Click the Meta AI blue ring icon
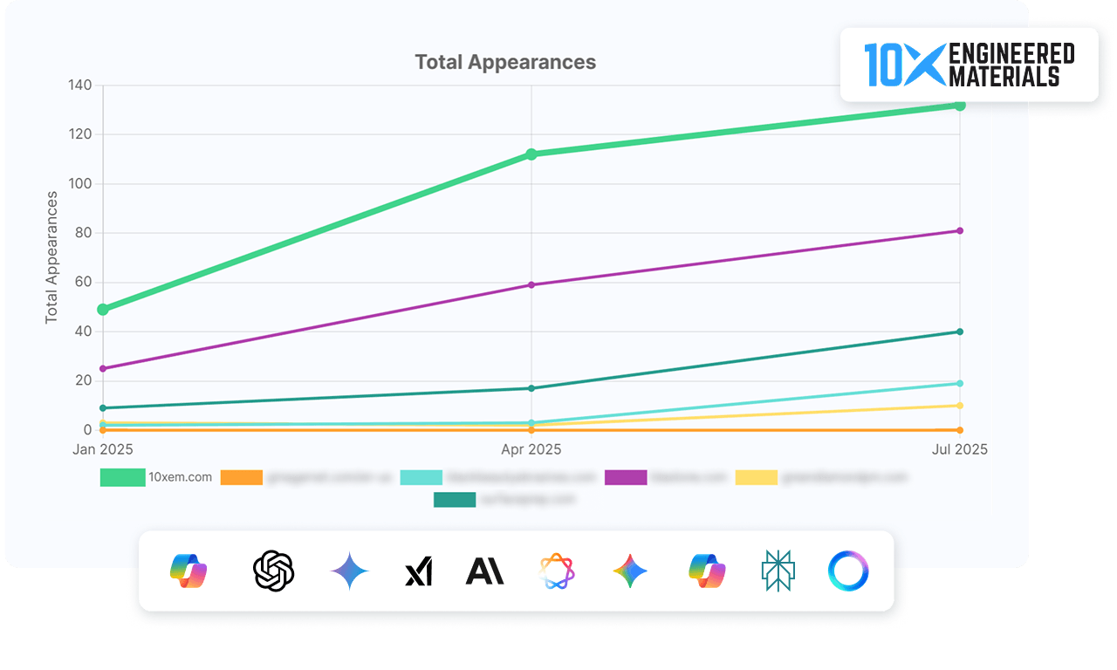The image size is (1117, 670). tap(848, 571)
